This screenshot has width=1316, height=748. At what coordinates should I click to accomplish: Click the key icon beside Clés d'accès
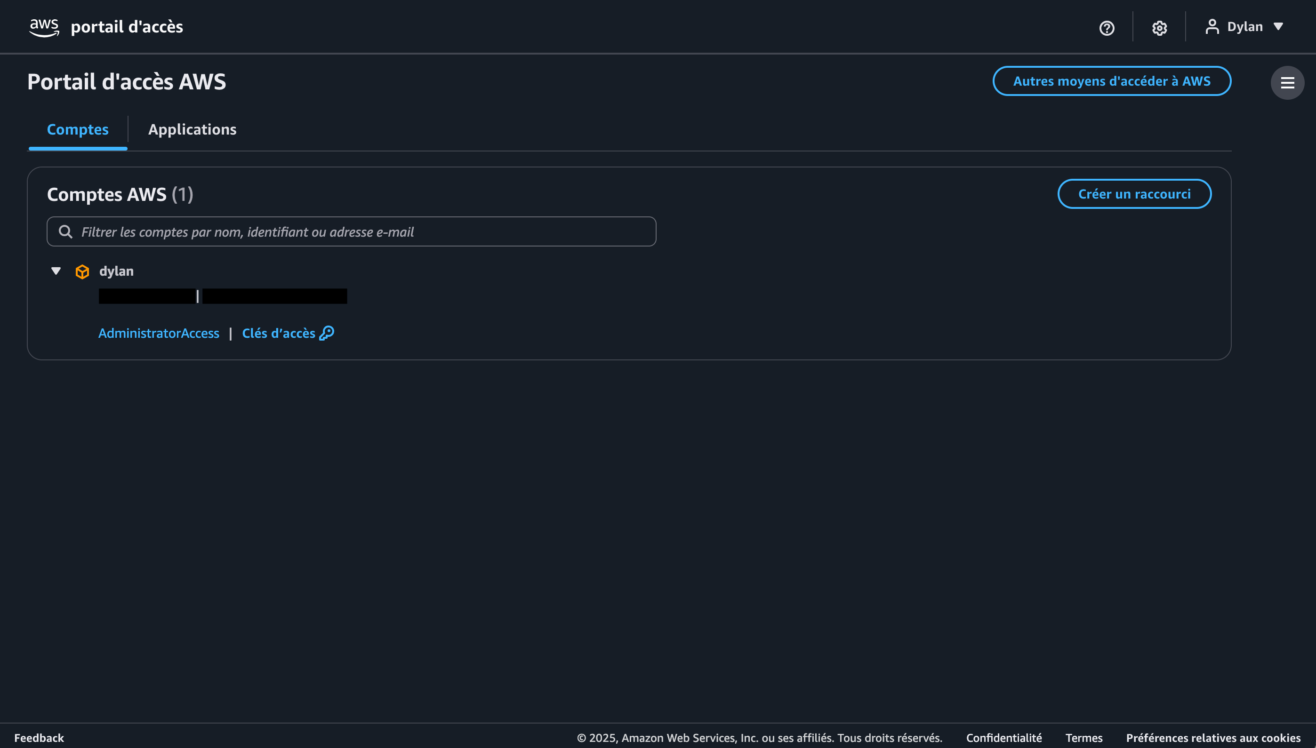tap(327, 334)
